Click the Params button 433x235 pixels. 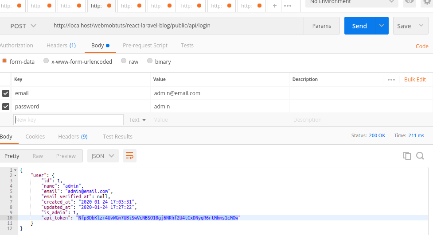pos(322,26)
